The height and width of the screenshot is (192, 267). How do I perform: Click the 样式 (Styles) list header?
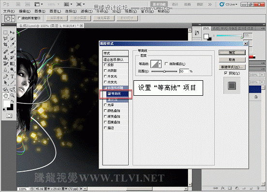point(116,53)
